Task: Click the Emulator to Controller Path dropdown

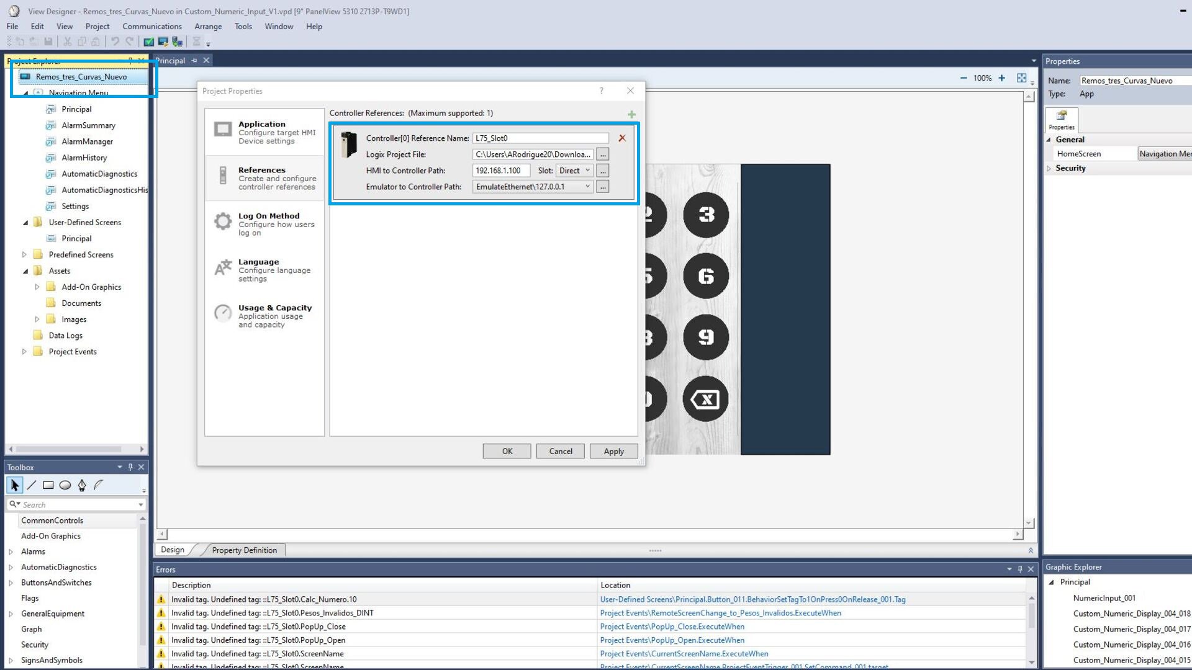Action: click(x=588, y=187)
